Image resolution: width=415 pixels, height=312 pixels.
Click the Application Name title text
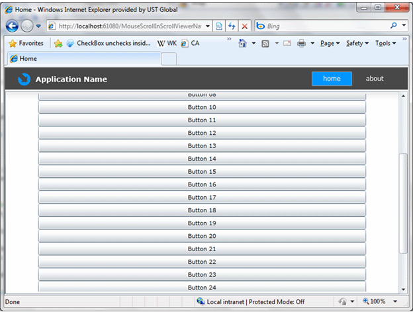tap(71, 79)
